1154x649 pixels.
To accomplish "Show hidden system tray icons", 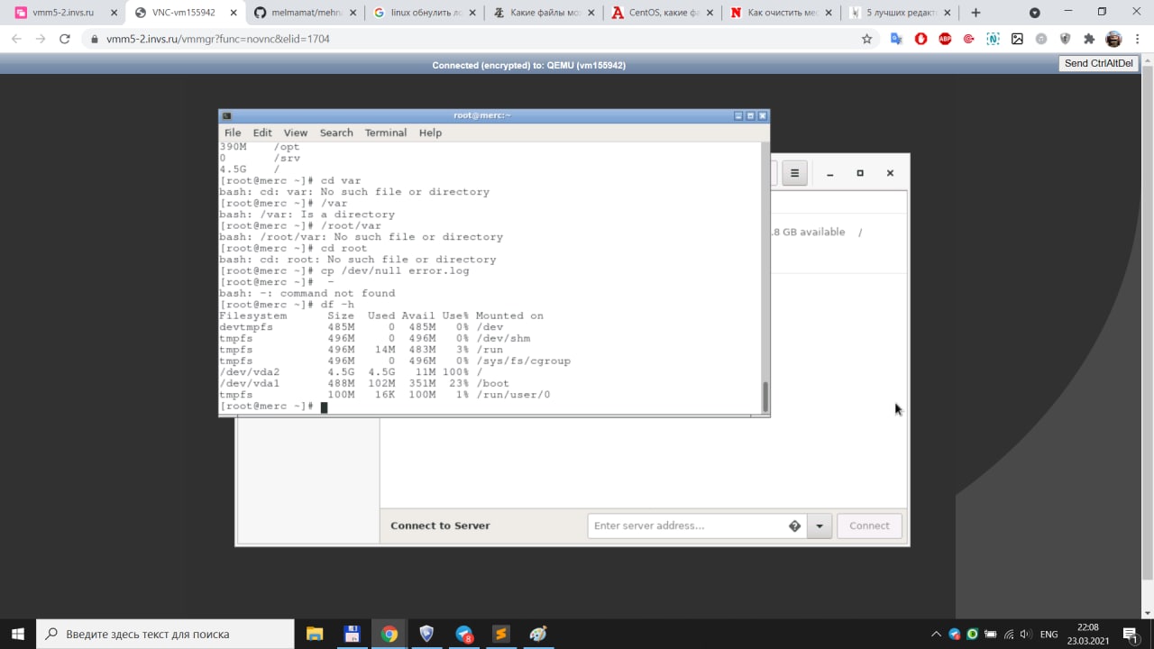I will click(936, 635).
